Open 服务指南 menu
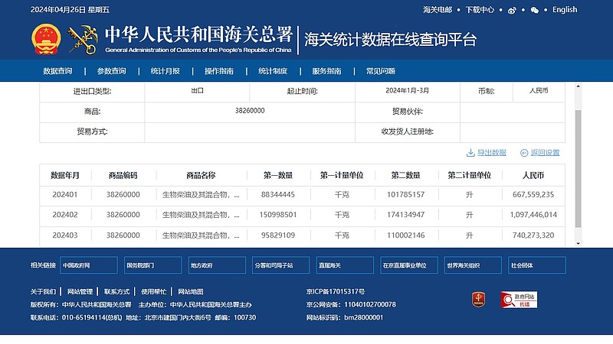This screenshot has height=344, width=613. point(326,71)
